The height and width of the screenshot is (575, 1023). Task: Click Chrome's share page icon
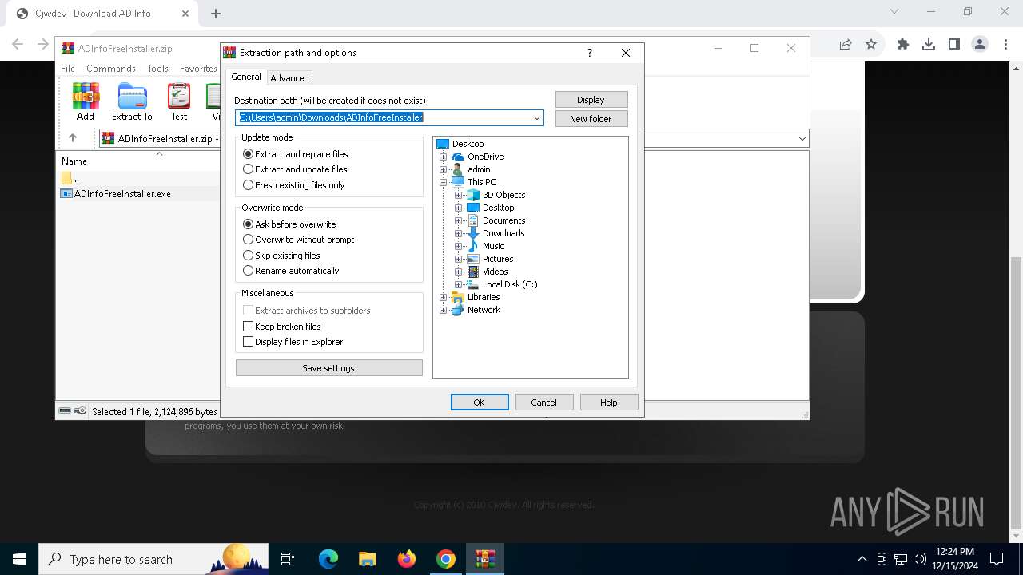846,45
